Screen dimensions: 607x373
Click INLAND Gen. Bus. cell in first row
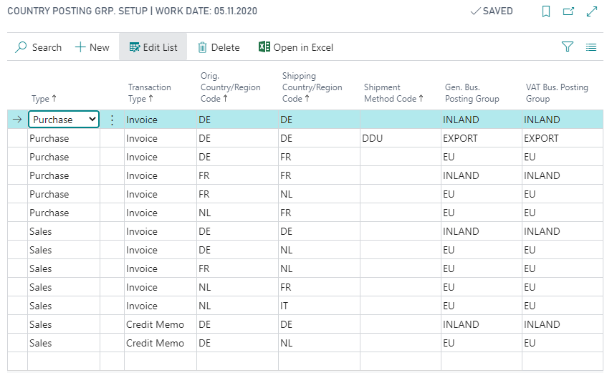(x=481, y=120)
